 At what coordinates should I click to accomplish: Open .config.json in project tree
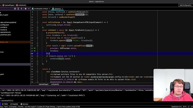5,25
